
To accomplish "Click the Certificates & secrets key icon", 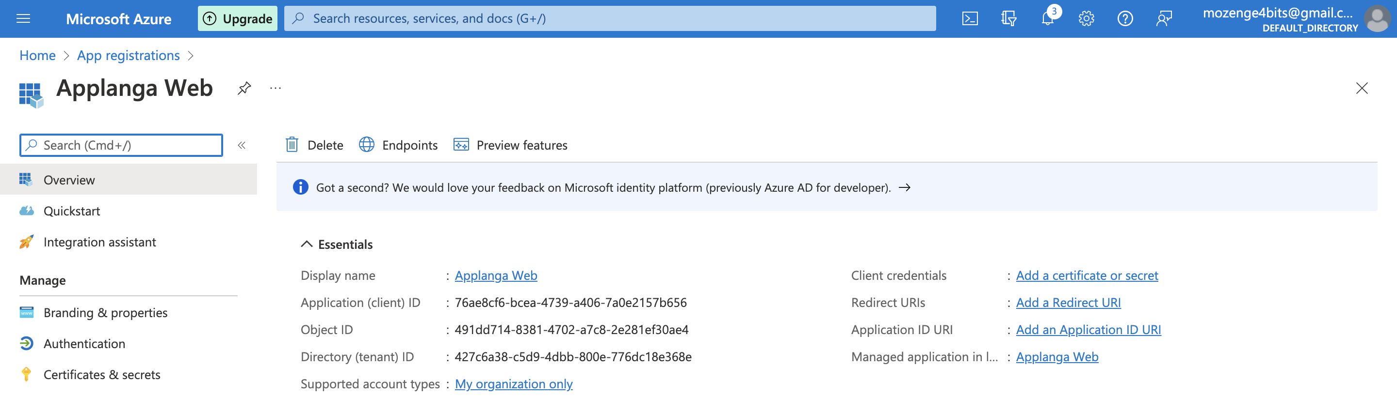I will pos(26,374).
